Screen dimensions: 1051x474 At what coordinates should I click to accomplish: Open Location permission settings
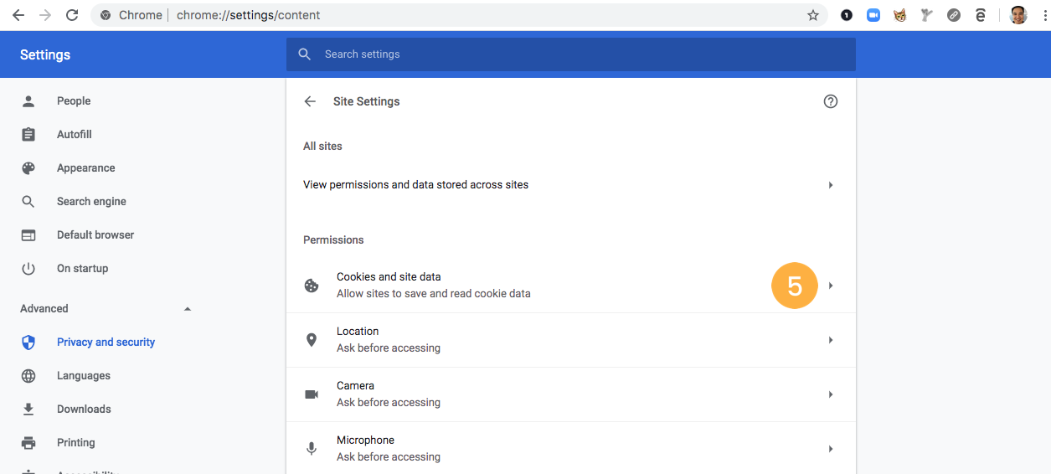pos(571,340)
